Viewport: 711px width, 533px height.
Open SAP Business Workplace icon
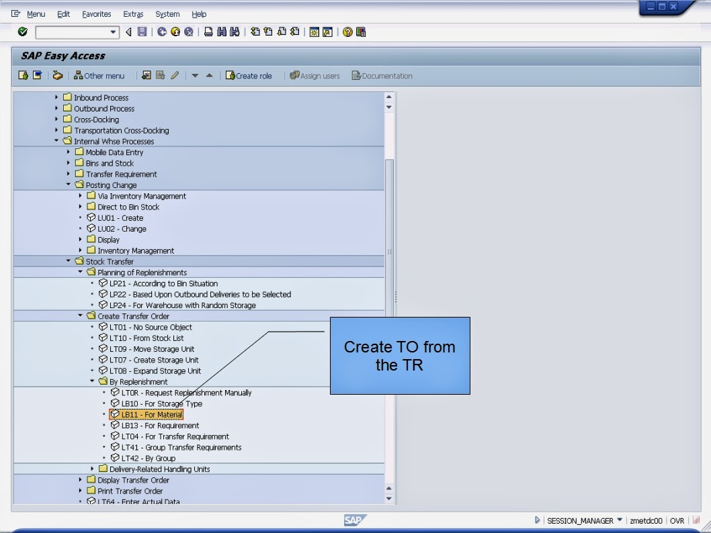tap(57, 75)
